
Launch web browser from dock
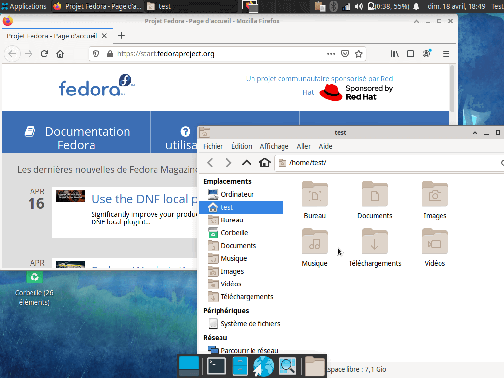point(263,366)
